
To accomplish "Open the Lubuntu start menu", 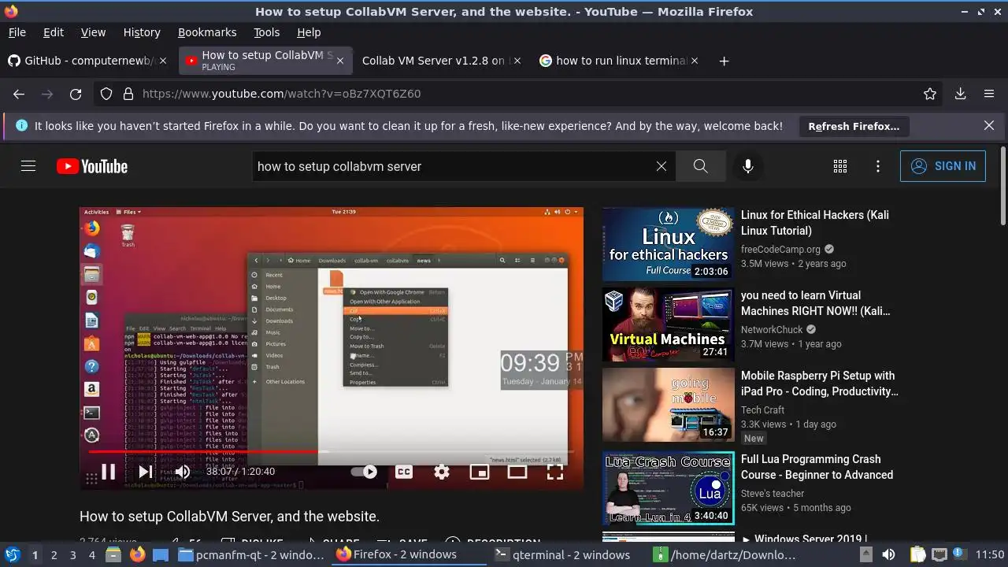I will point(12,554).
